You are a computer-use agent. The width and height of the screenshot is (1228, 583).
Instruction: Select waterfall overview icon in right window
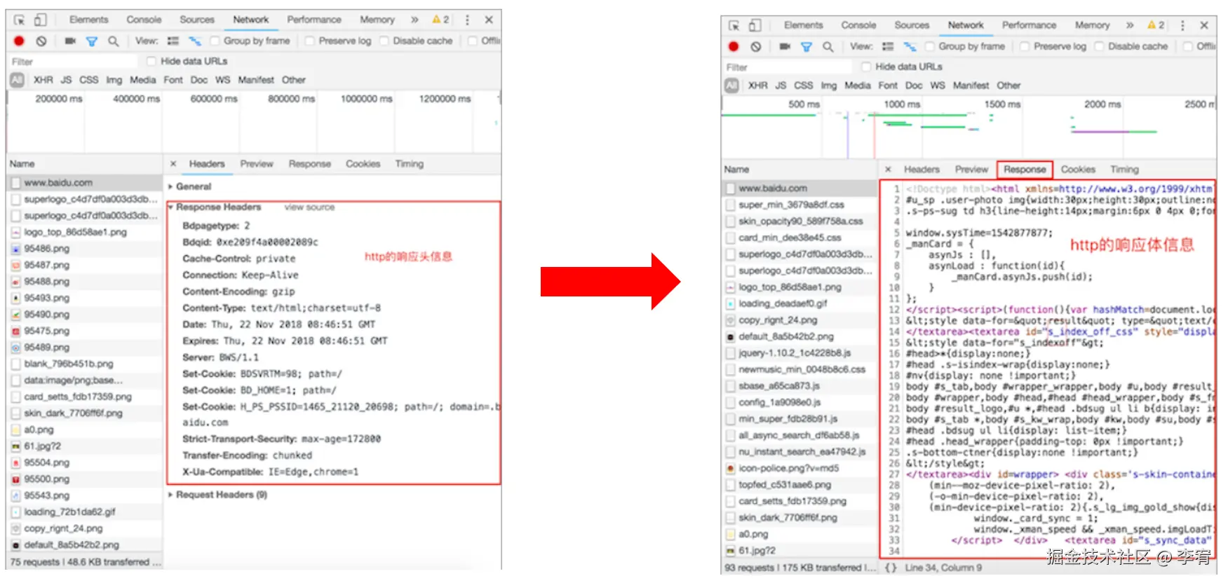(910, 46)
